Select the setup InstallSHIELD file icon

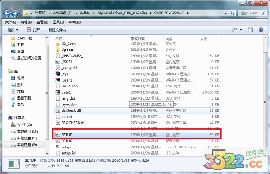coord(58,147)
